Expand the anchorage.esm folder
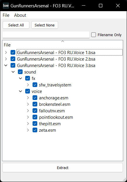Image resolution: width=127 pixels, height=182 pixels. click(x=28, y=98)
